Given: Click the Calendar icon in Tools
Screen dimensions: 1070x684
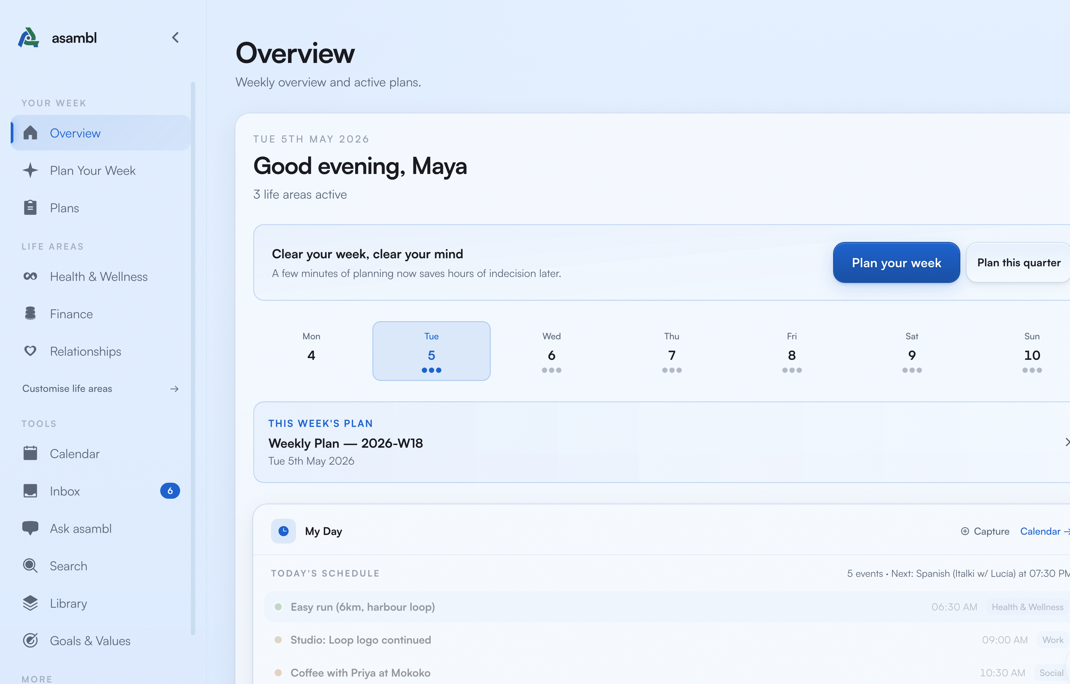Looking at the screenshot, I should pyautogui.click(x=30, y=454).
